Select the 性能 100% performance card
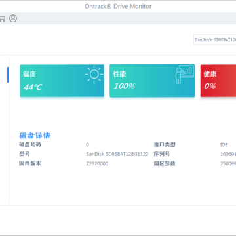 [152, 81]
